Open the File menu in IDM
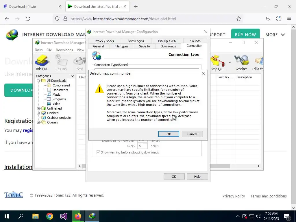The height and width of the screenshot is (222, 296). point(49,50)
